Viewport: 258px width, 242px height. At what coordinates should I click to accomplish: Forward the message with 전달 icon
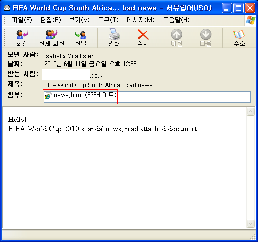pos(81,35)
